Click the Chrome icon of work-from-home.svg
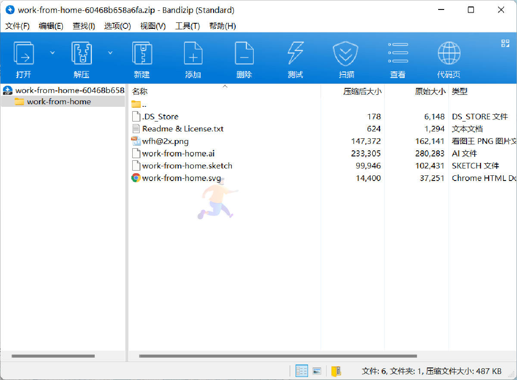517x380 pixels. pos(136,178)
